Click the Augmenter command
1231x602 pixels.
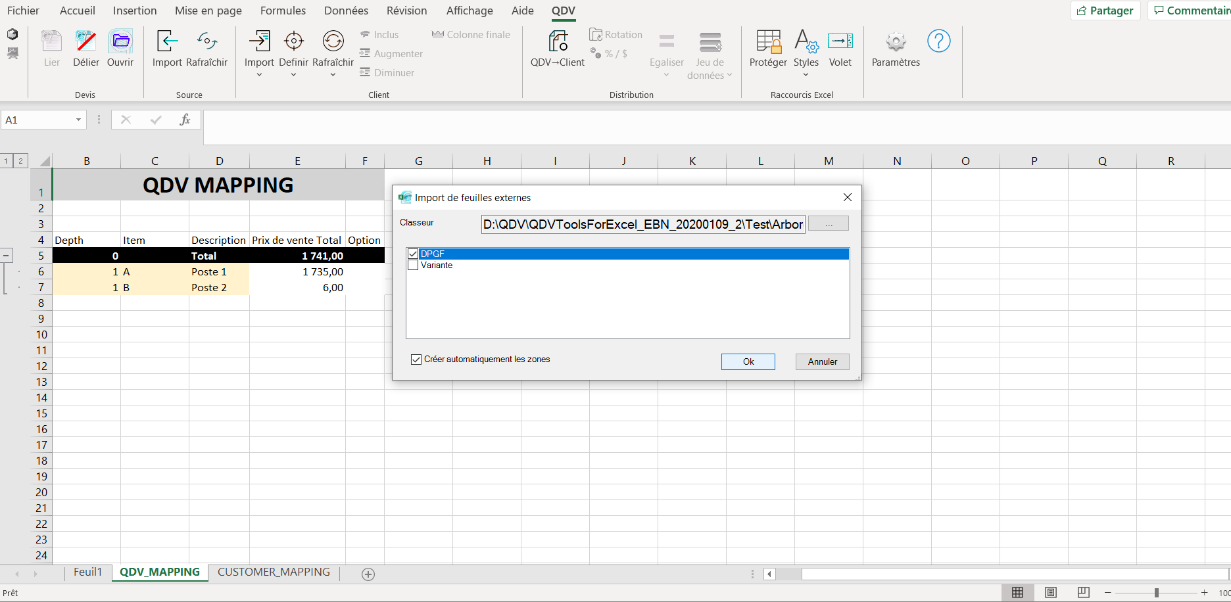click(391, 54)
